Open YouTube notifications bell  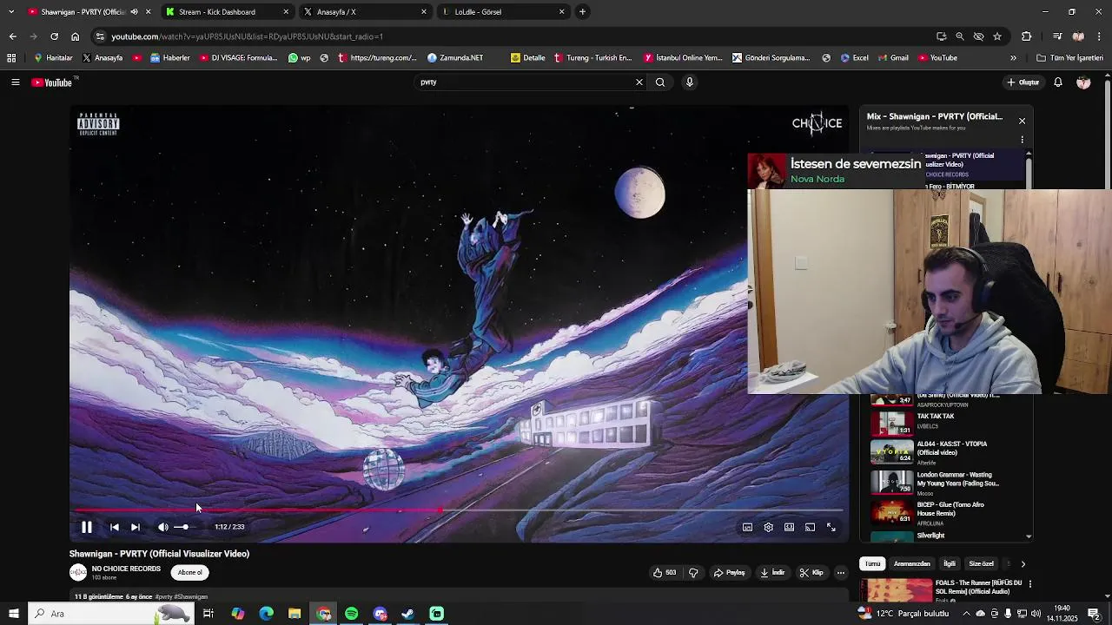(1058, 82)
